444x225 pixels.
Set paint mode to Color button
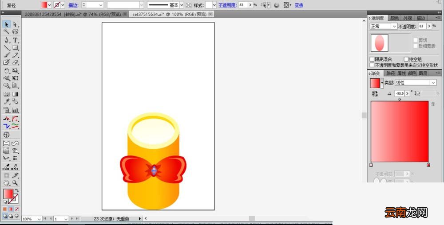click(x=5, y=209)
